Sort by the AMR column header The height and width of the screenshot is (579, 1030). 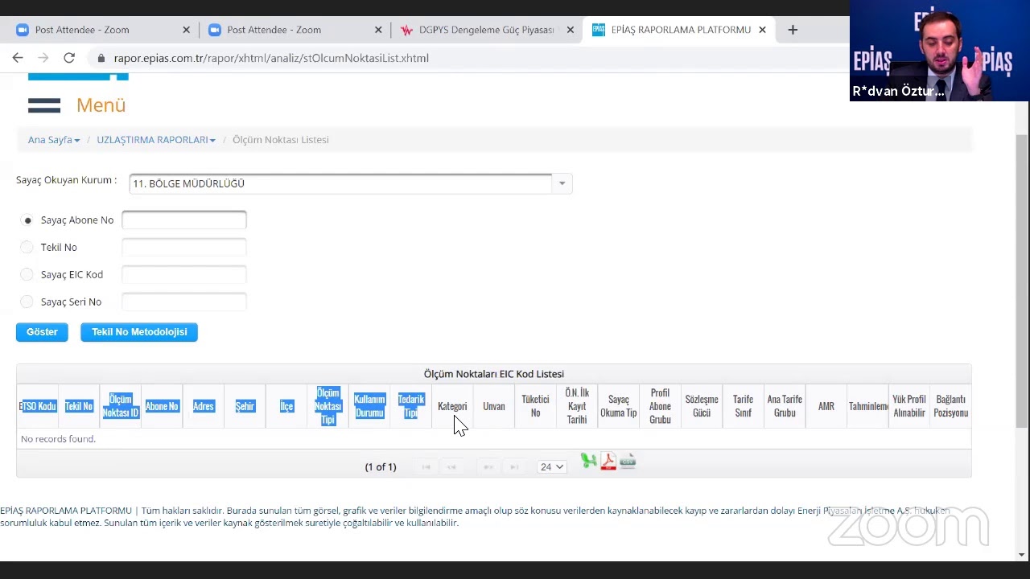coord(826,406)
